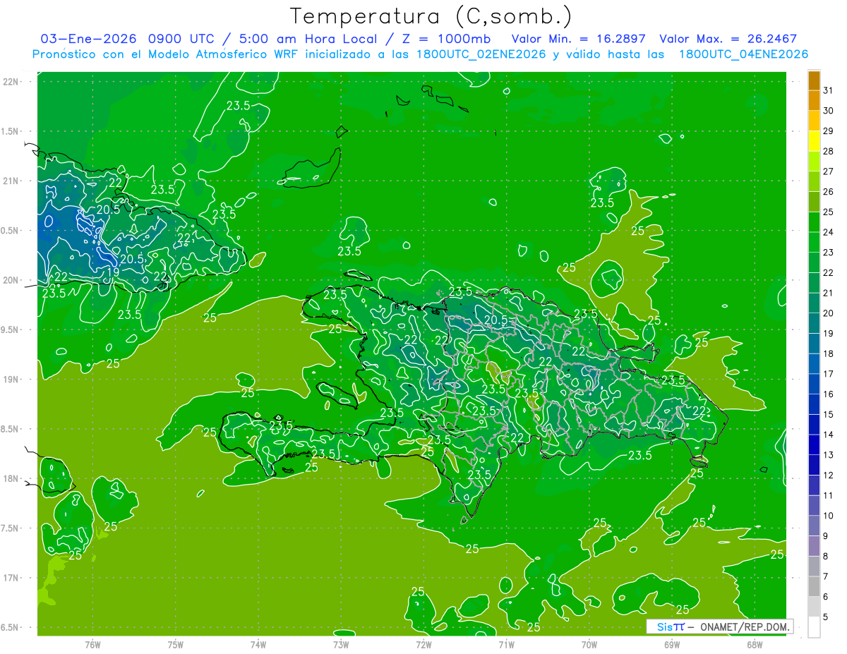
Task: Pick the lime band between 27 and 28
Action: tap(814, 162)
